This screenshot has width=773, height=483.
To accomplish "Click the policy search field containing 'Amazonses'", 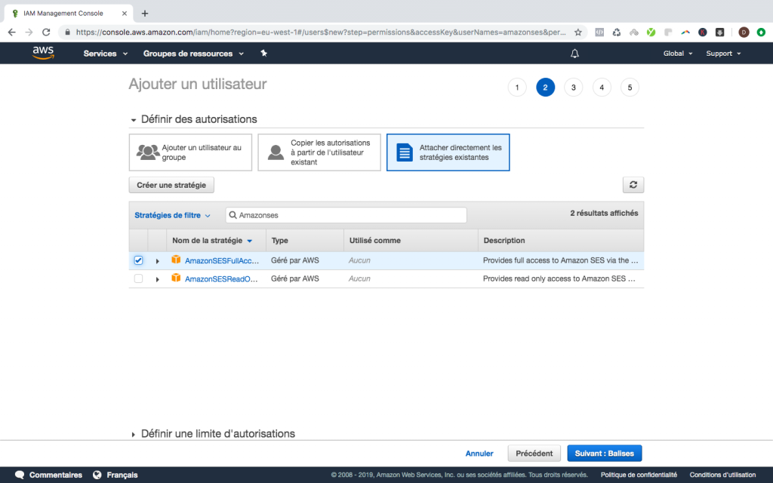I will tap(347, 215).
